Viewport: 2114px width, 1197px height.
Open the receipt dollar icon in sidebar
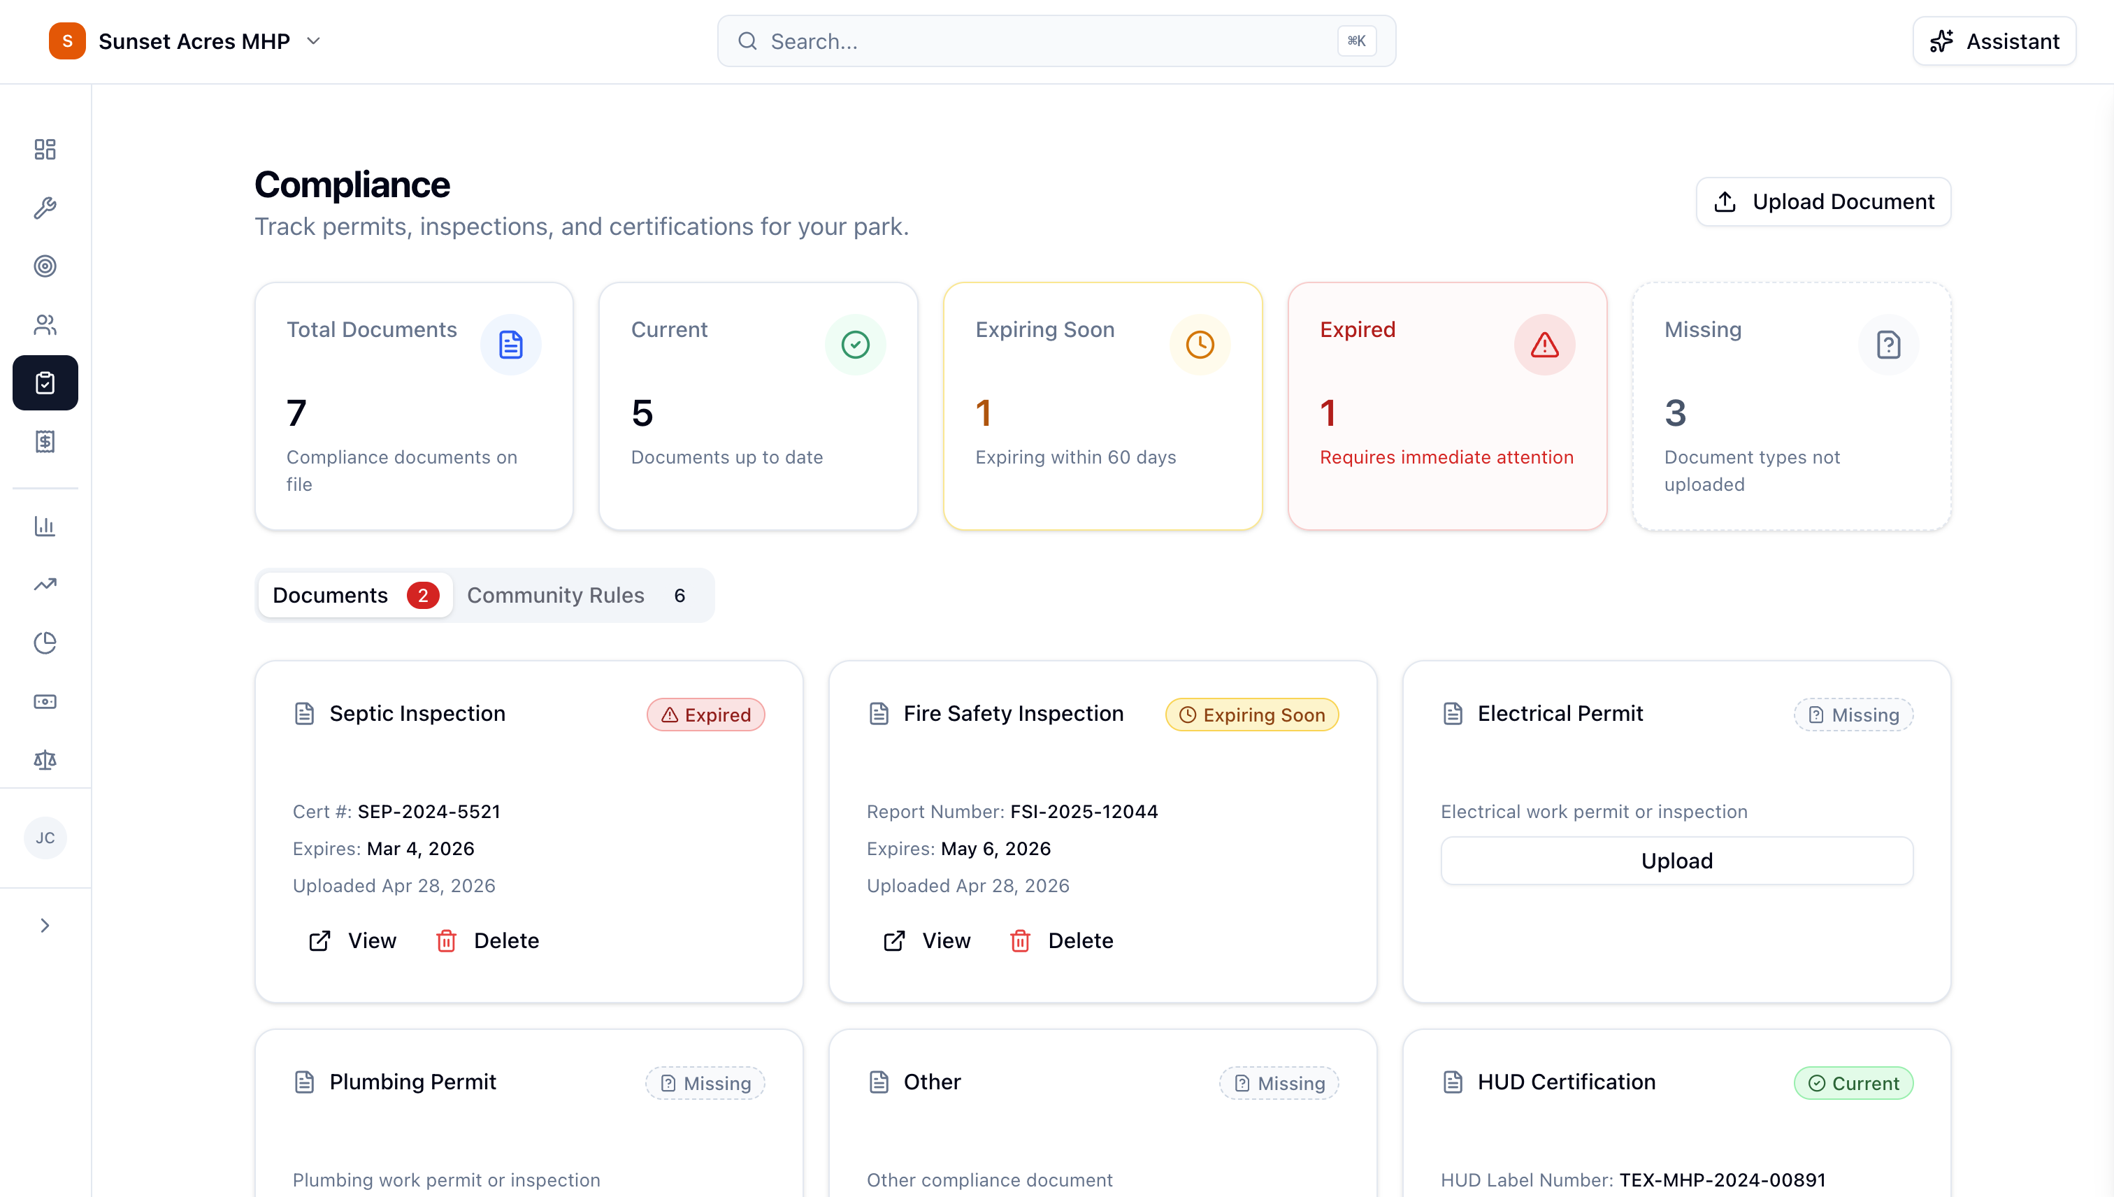pos(45,441)
